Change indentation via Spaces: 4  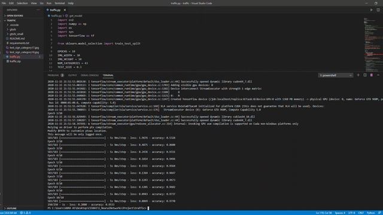(x=340, y=213)
